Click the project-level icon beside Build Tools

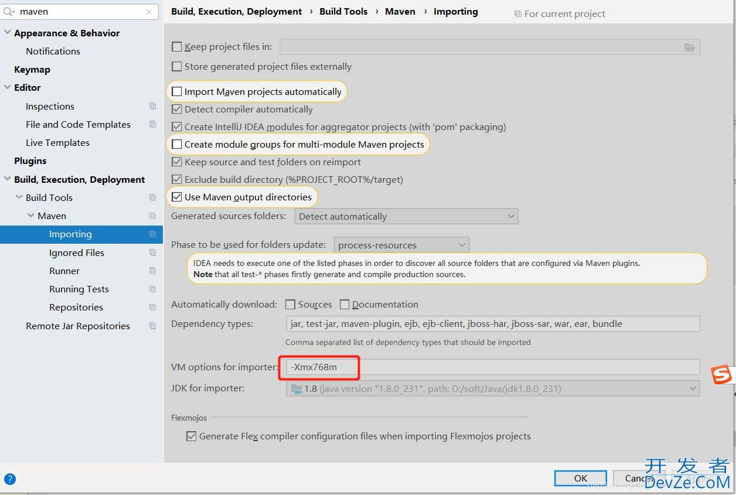[152, 197]
